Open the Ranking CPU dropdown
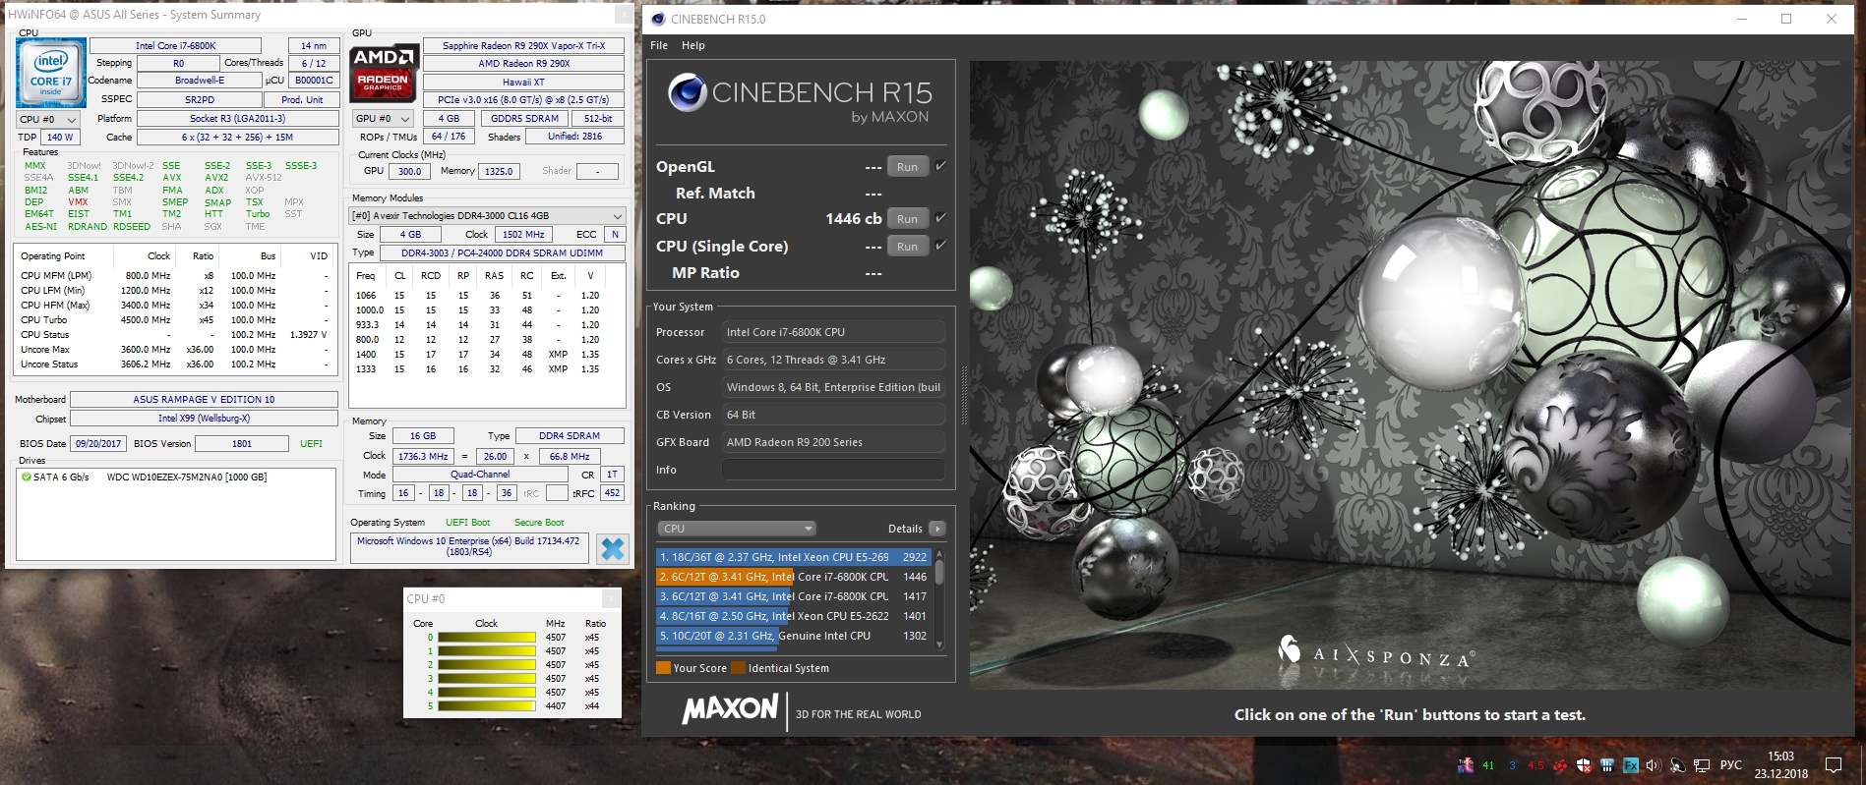Image resolution: width=1866 pixels, height=785 pixels. click(x=737, y=529)
